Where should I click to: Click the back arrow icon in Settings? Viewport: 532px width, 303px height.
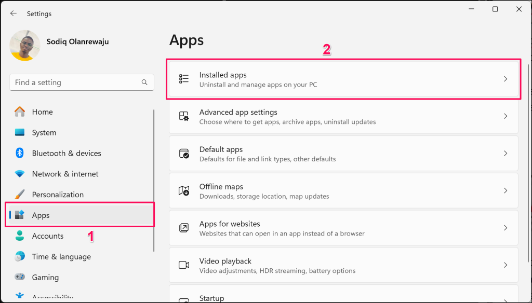[x=14, y=13]
